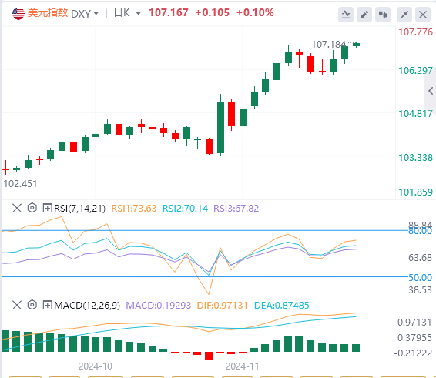This screenshot has width=436, height=378.
Task: Open RSI indicator settings gear
Action: point(32,208)
